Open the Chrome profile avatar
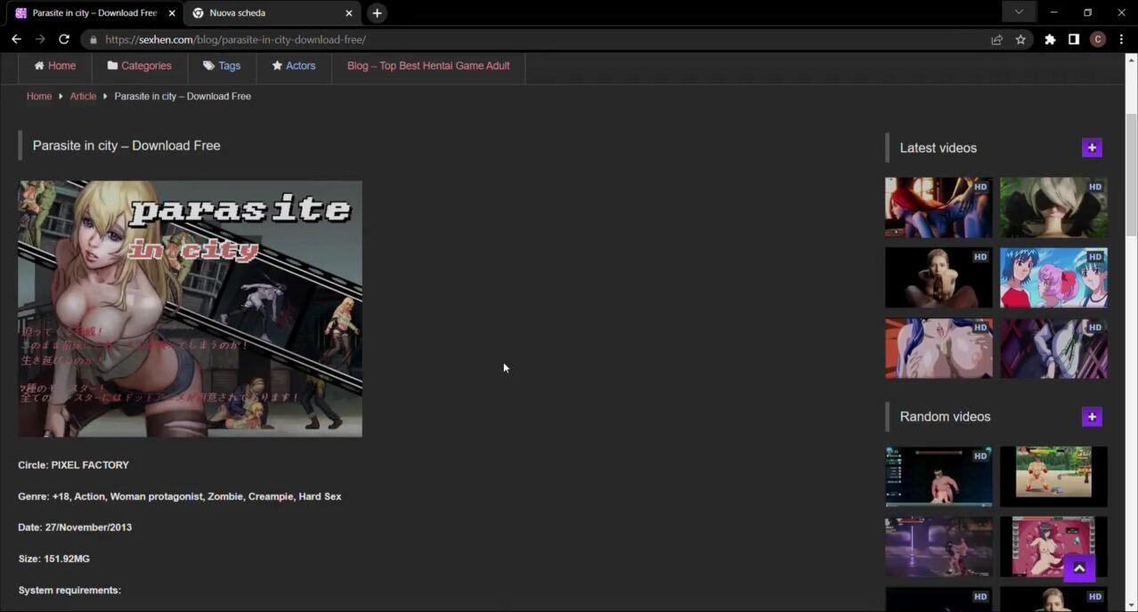 [1098, 39]
